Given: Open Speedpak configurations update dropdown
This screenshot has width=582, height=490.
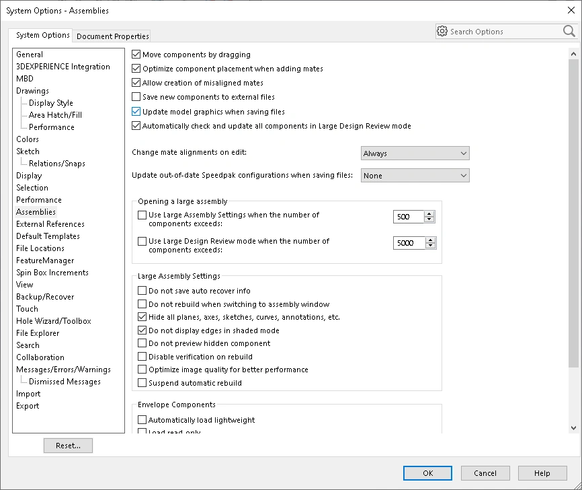Looking at the screenshot, I should click(415, 176).
